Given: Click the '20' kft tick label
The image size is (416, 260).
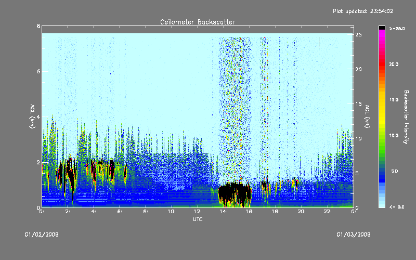Looking at the screenshot, I should 359,69.
